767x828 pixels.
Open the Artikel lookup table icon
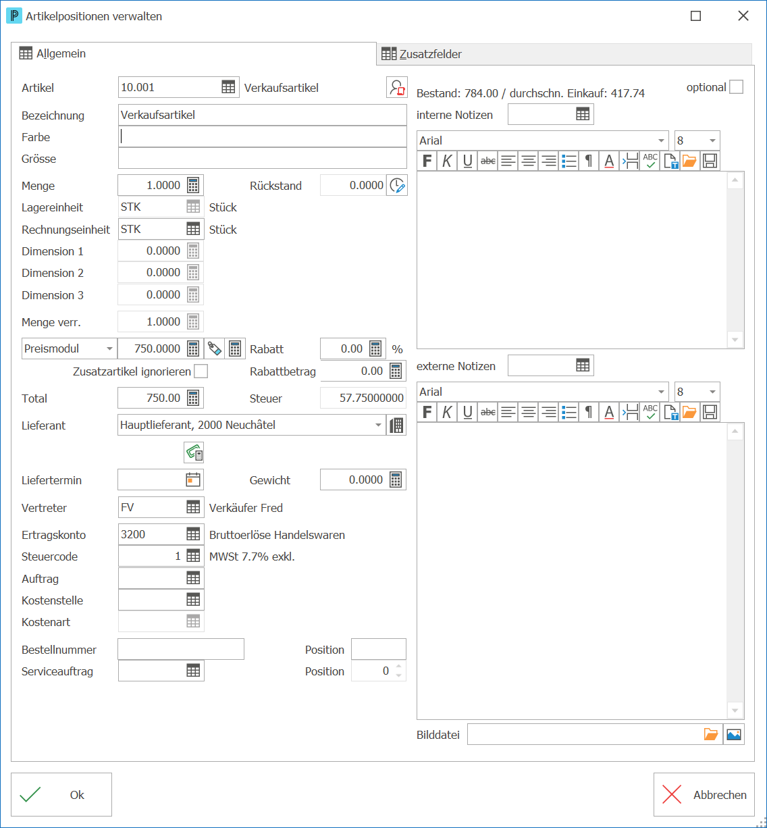click(228, 87)
